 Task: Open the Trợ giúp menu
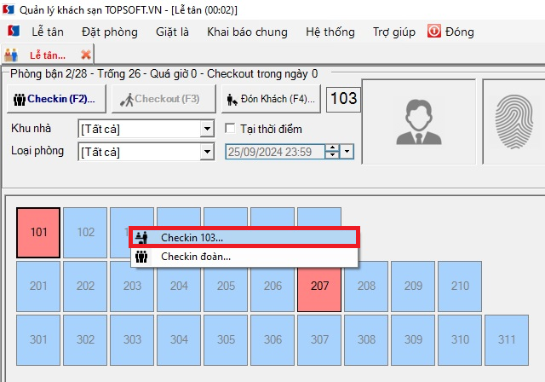coord(393,32)
